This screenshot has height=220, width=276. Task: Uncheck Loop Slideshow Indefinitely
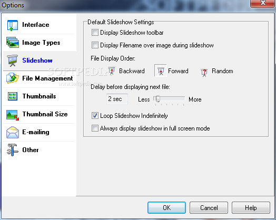[x=95, y=116]
